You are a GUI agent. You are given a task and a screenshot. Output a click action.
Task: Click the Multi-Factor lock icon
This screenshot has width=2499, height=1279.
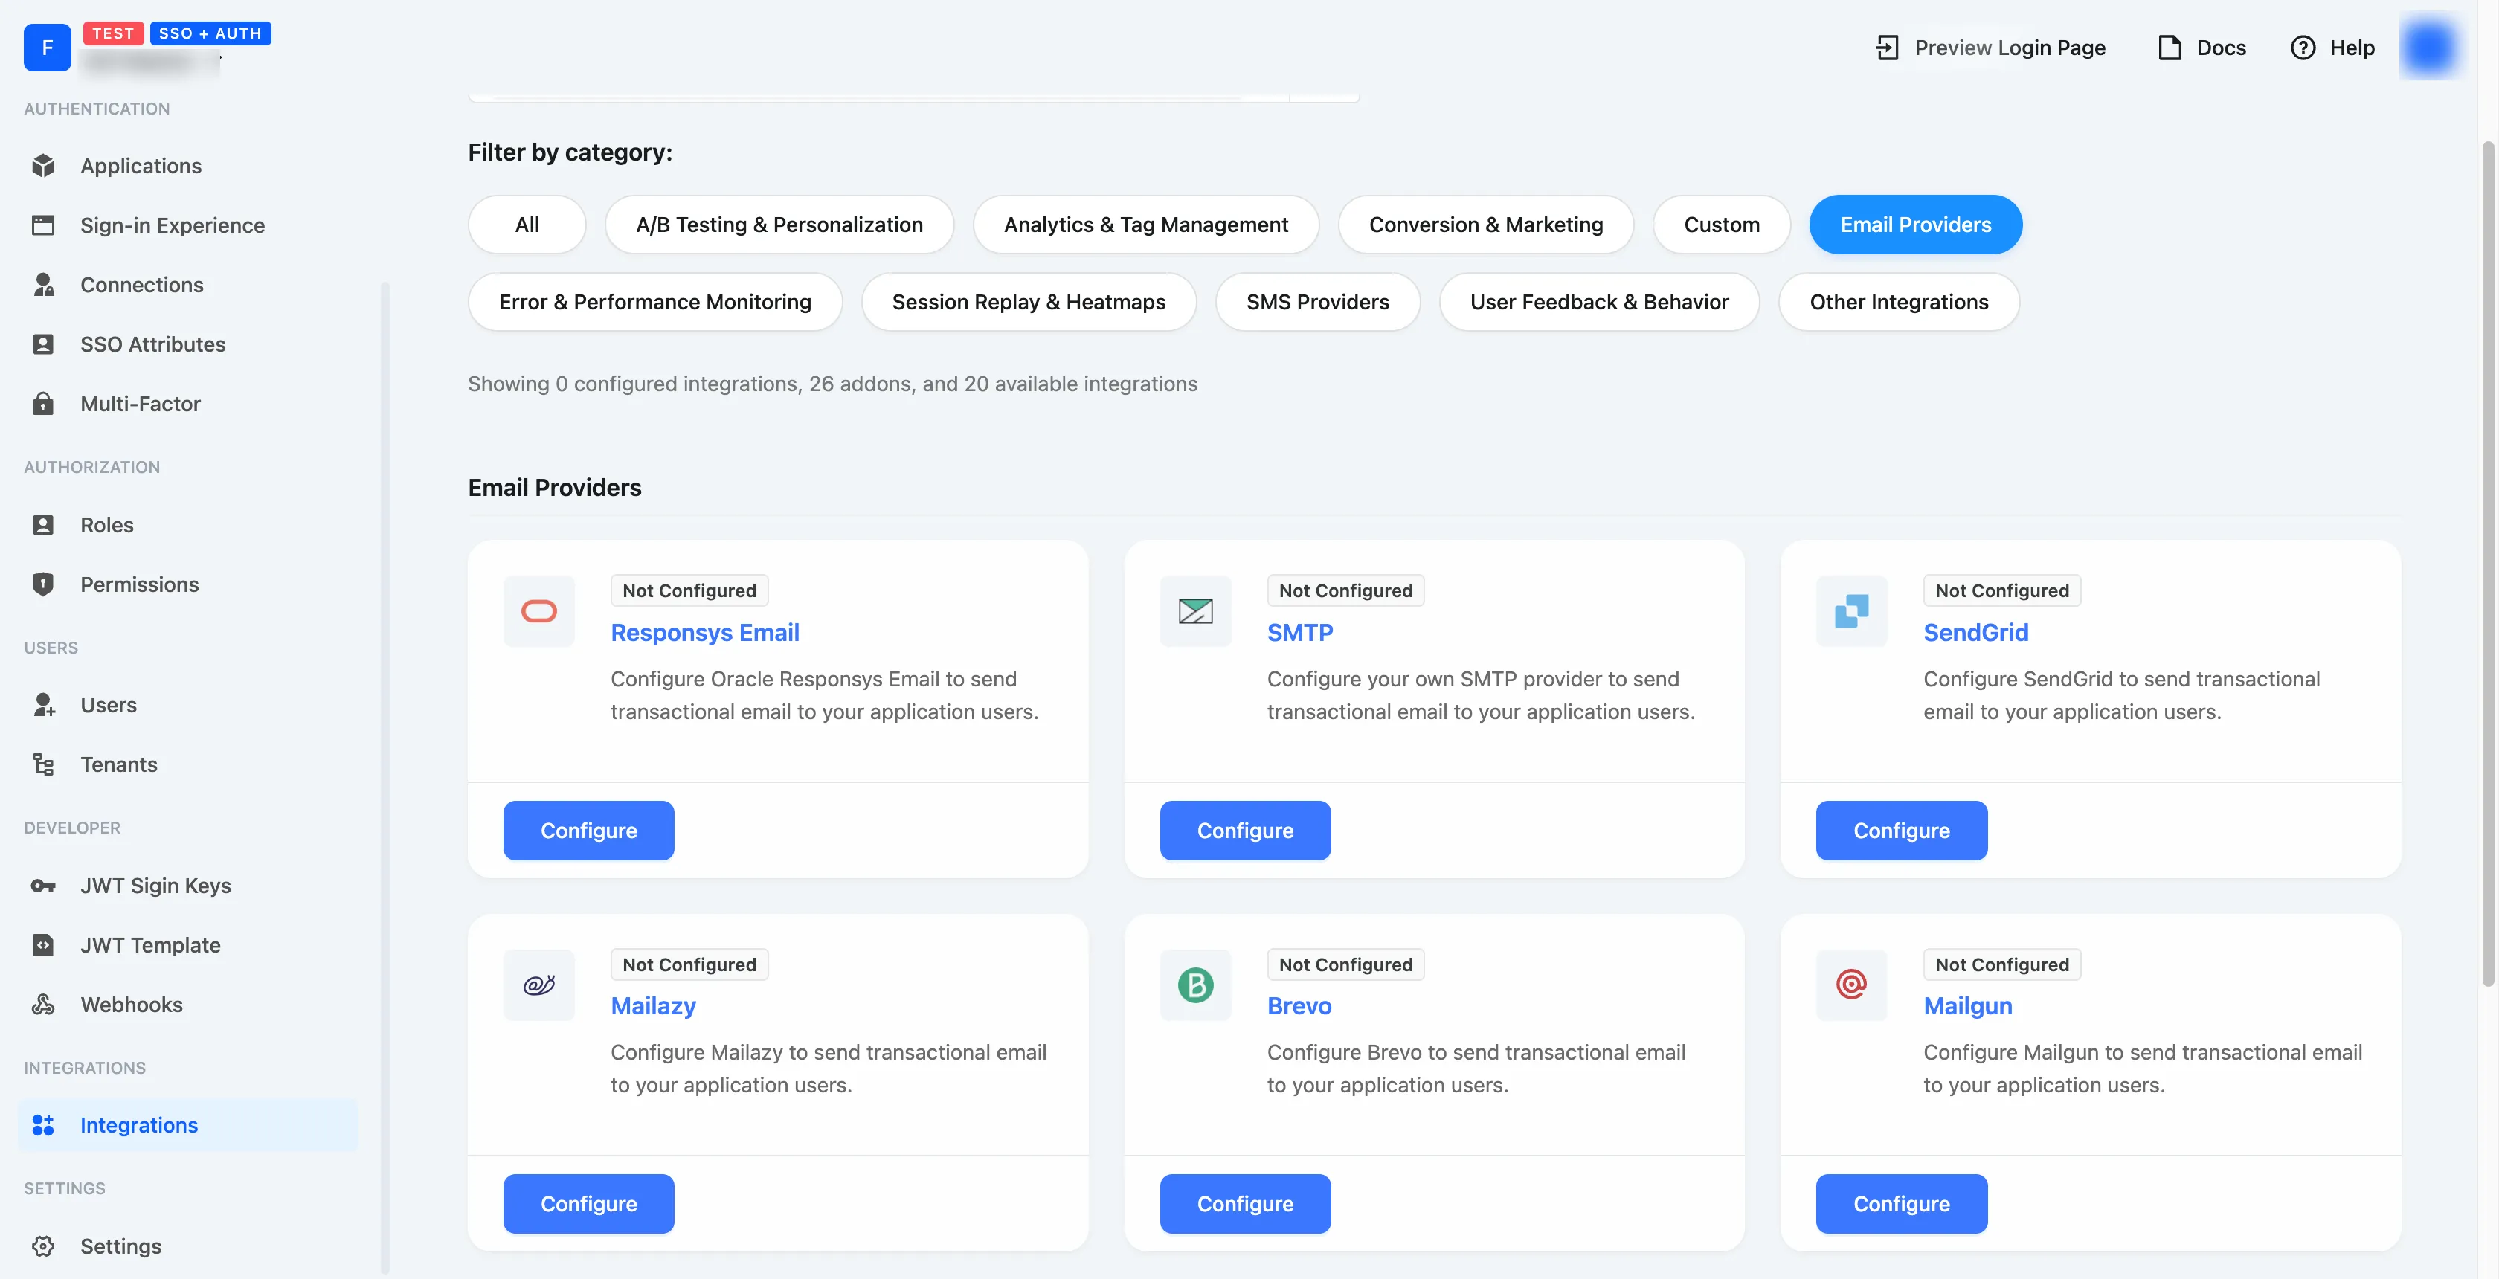click(45, 403)
